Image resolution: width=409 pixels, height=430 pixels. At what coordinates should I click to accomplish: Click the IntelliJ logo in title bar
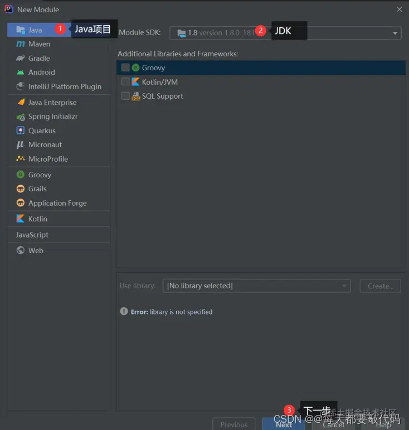9,9
